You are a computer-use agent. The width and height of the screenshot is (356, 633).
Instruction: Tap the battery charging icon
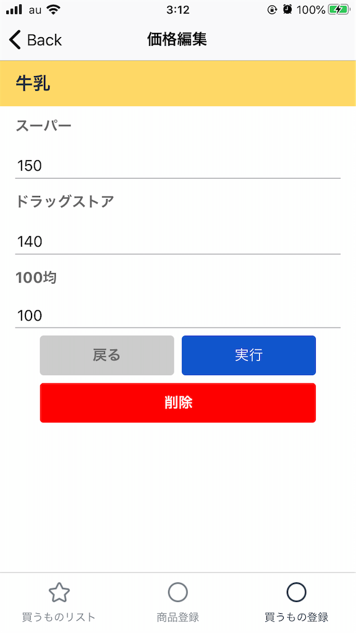339,9
